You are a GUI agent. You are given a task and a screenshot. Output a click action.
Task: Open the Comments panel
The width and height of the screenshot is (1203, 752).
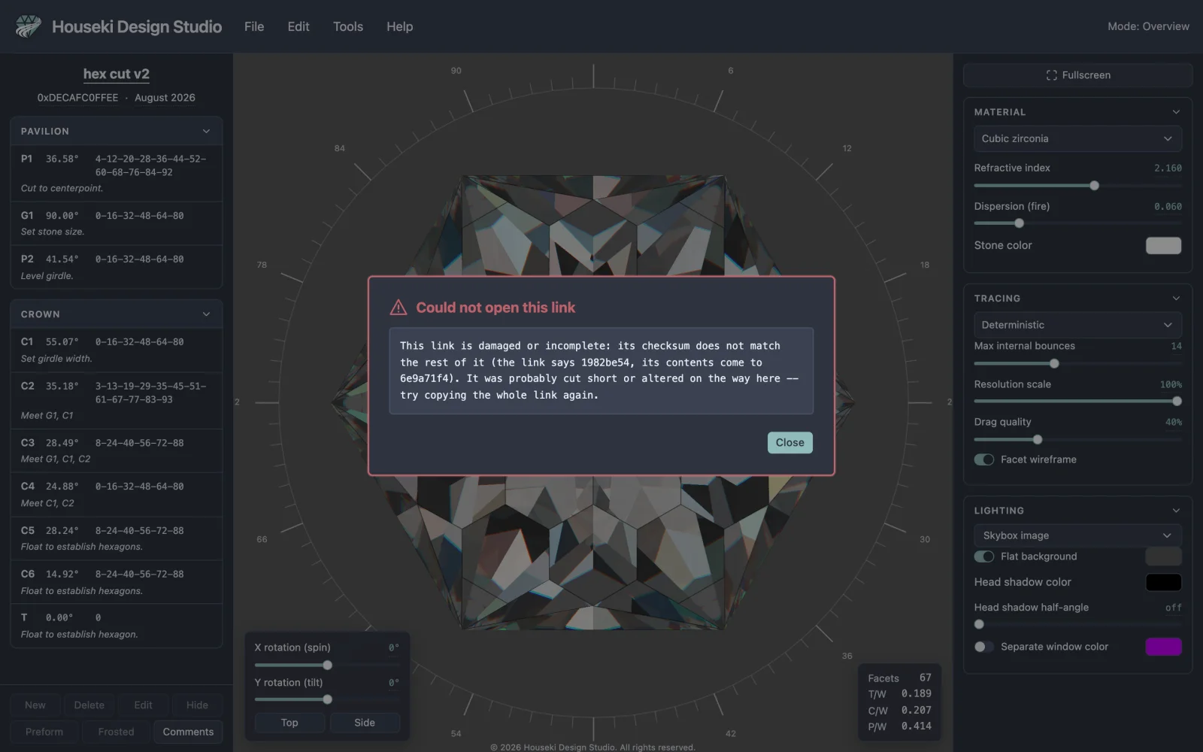click(x=188, y=732)
